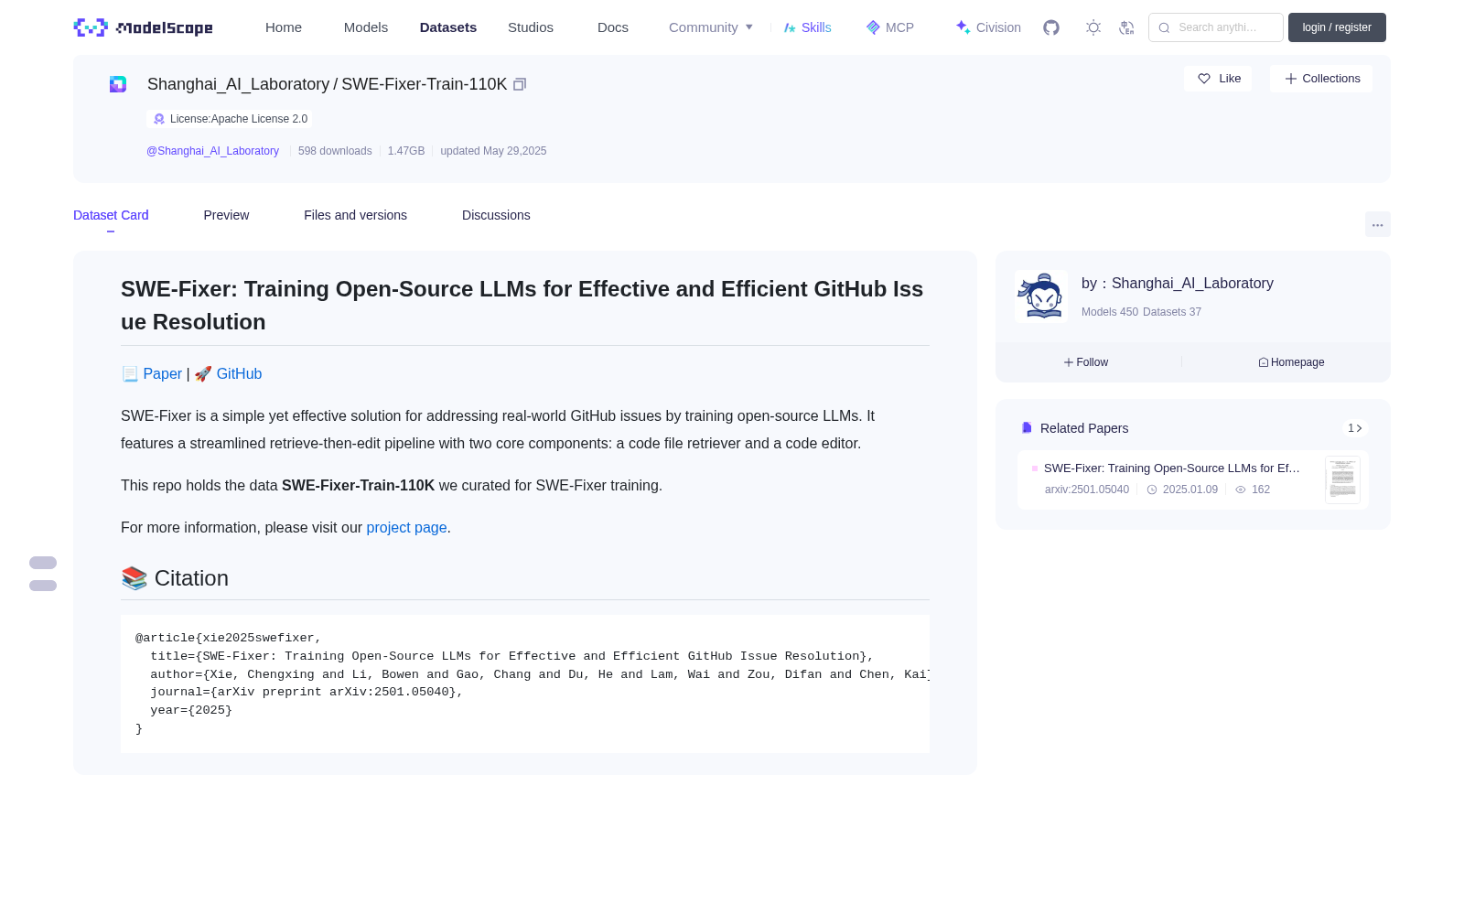Click the Related Papers heading
The width and height of the screenshot is (1464, 915).
(1084, 428)
